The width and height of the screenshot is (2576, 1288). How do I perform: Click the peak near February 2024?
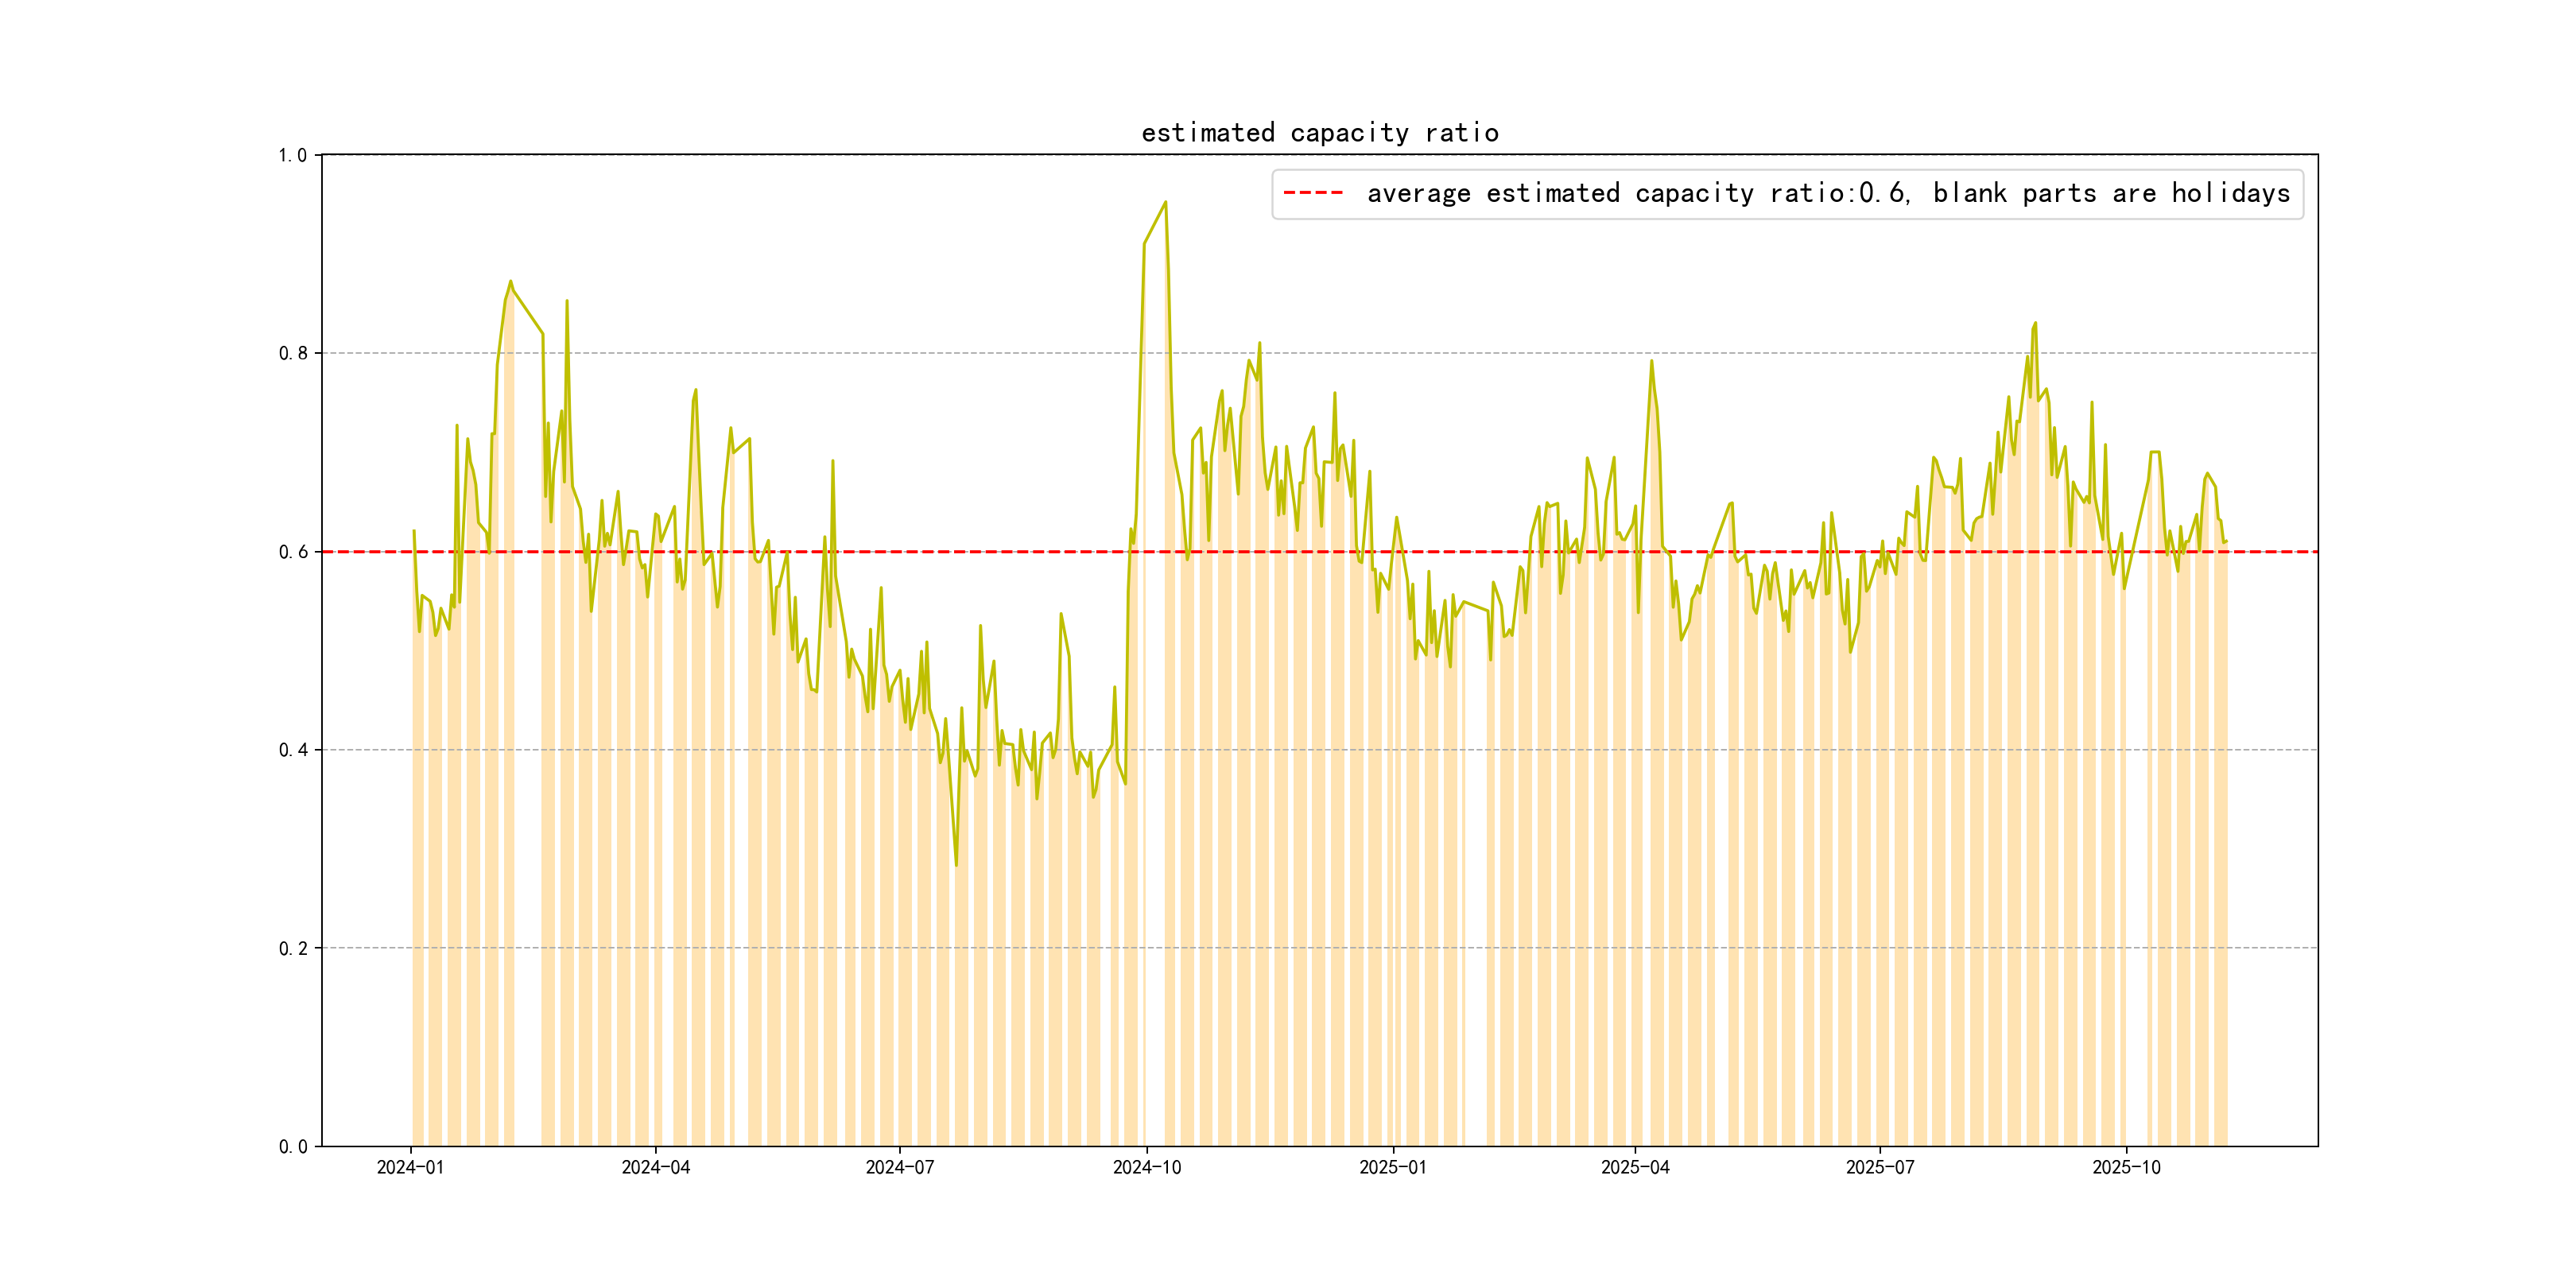pos(510,282)
